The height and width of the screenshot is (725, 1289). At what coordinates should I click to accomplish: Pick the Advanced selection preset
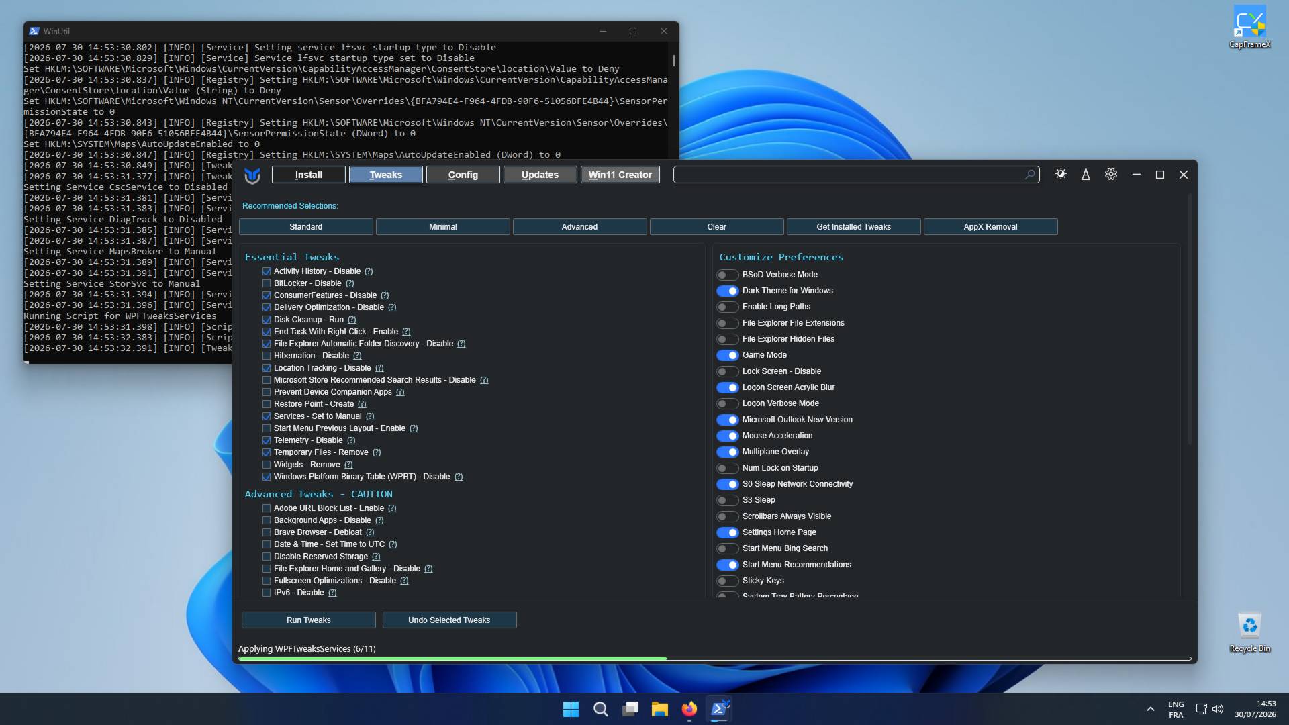[x=580, y=227]
